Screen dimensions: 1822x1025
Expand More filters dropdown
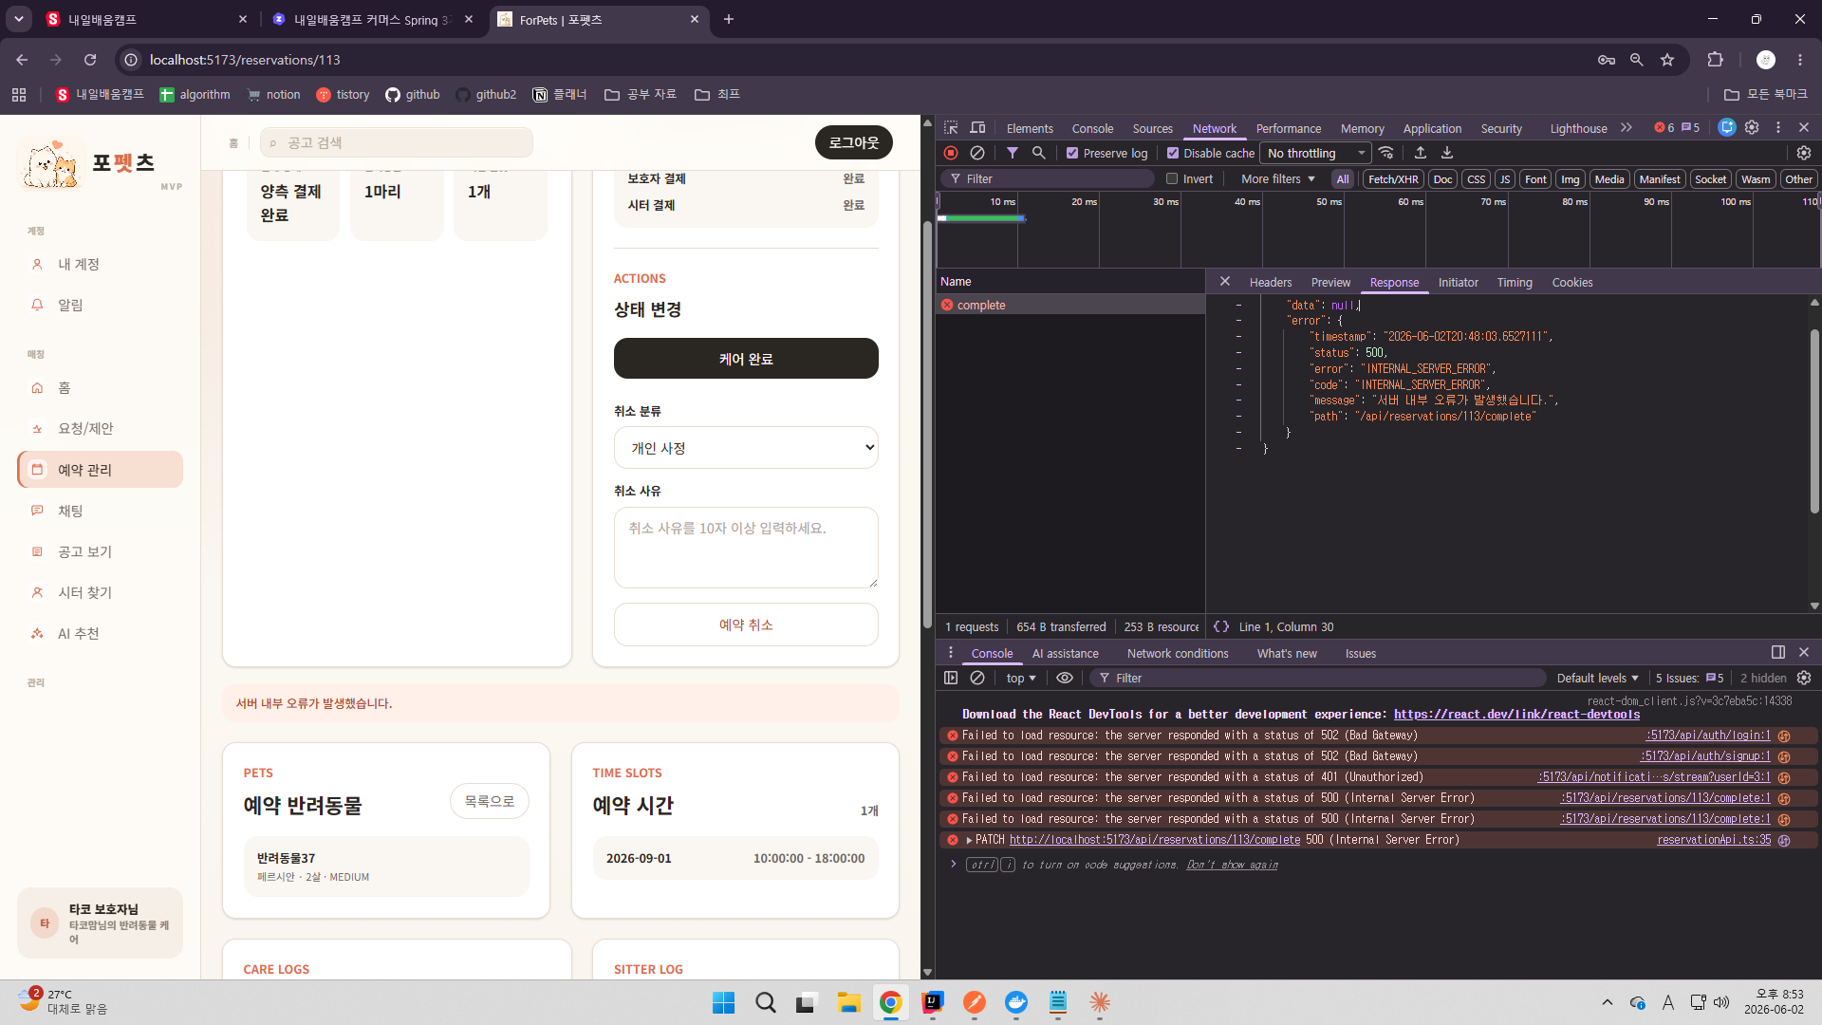click(x=1278, y=178)
